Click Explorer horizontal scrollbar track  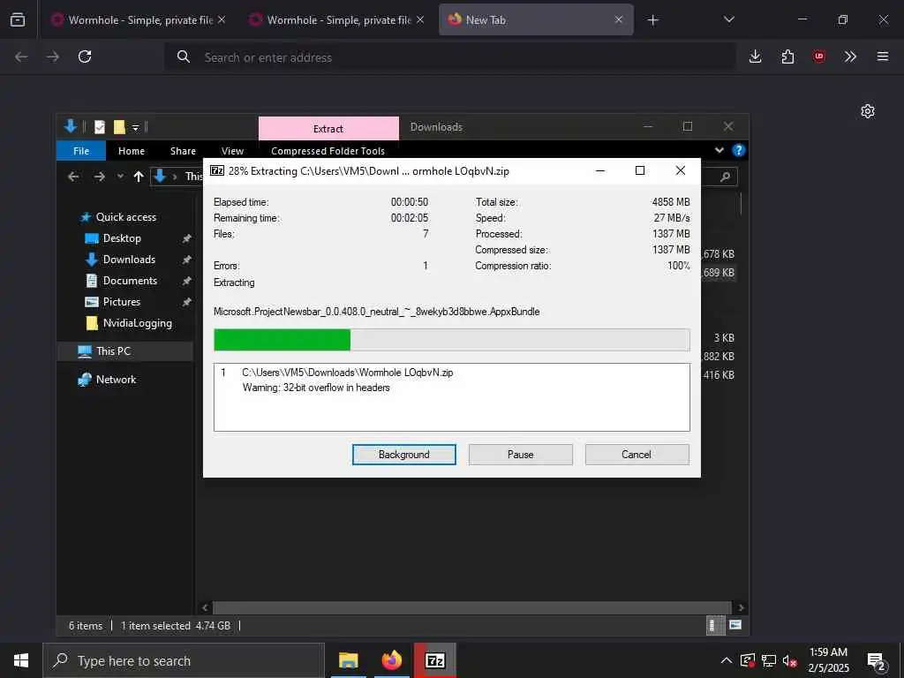coord(473,607)
